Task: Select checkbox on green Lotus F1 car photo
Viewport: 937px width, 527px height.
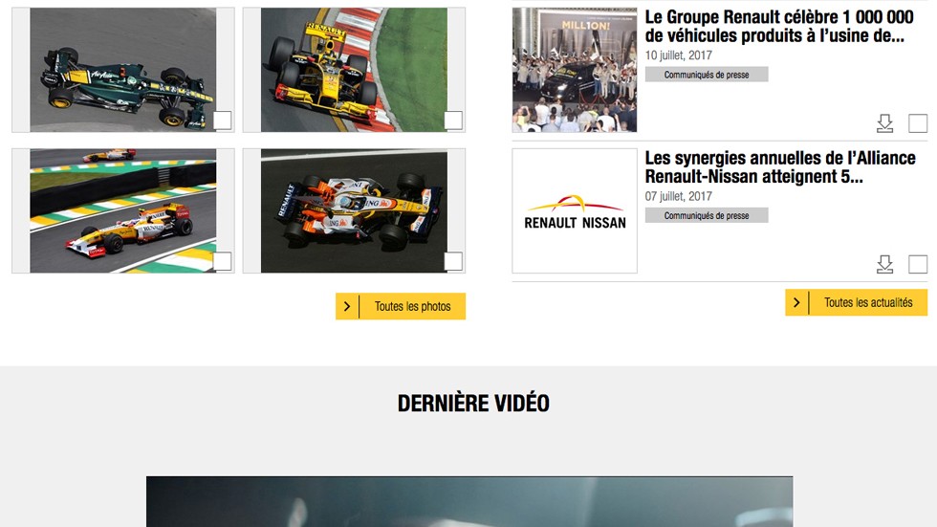Action: (x=222, y=121)
